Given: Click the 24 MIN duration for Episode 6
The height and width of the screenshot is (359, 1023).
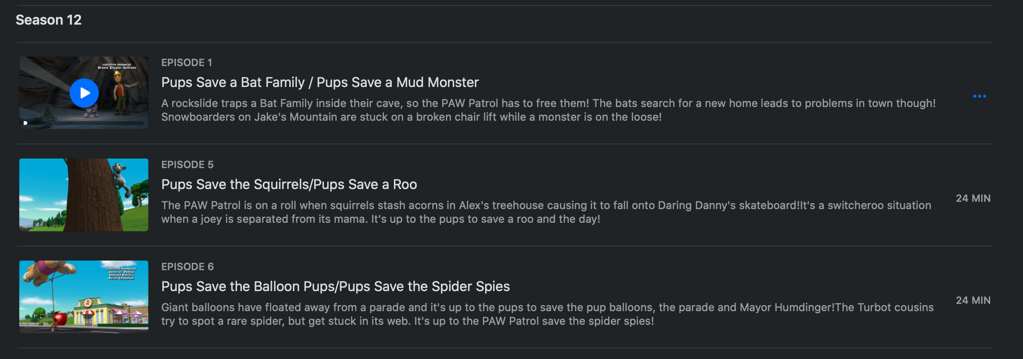Looking at the screenshot, I should click(x=973, y=301).
